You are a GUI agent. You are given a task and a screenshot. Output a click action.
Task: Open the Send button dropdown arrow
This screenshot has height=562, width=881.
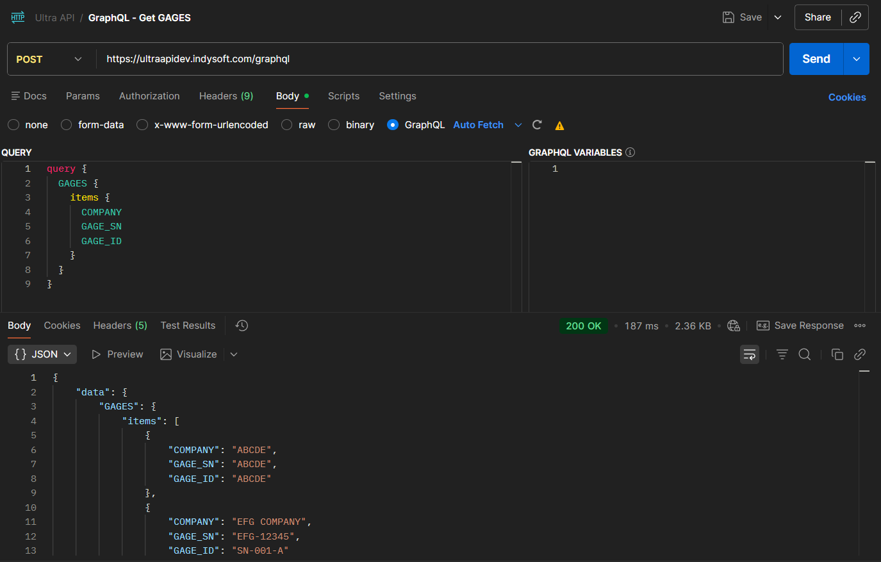(x=857, y=59)
